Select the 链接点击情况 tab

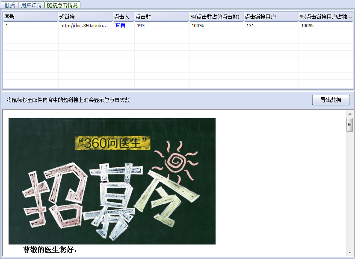coord(62,5)
